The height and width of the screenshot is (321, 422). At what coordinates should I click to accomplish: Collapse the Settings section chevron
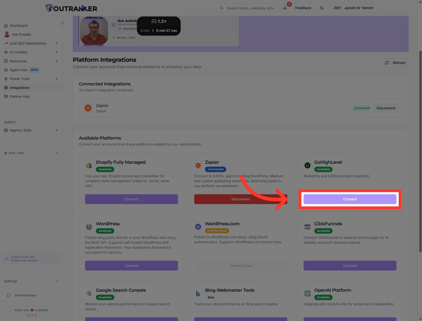tap(57, 281)
